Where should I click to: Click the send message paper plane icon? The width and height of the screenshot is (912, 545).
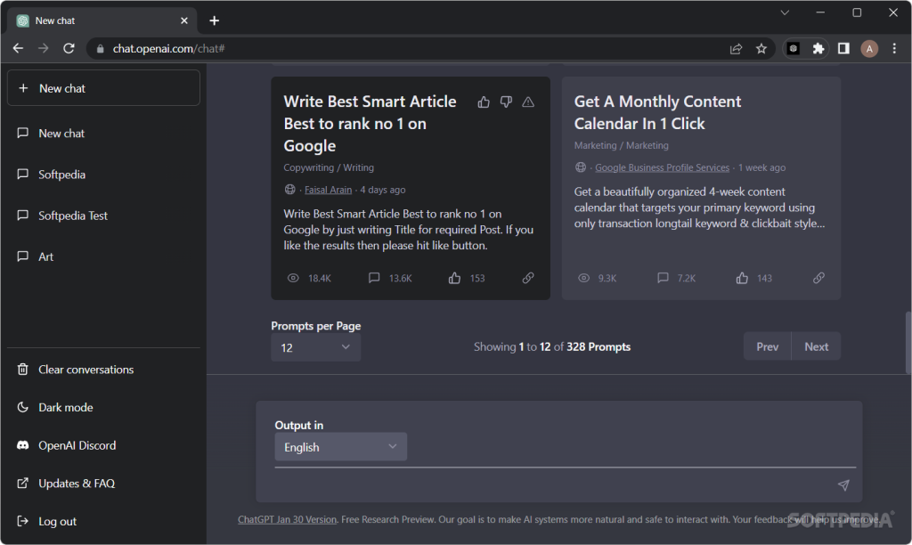(x=843, y=485)
